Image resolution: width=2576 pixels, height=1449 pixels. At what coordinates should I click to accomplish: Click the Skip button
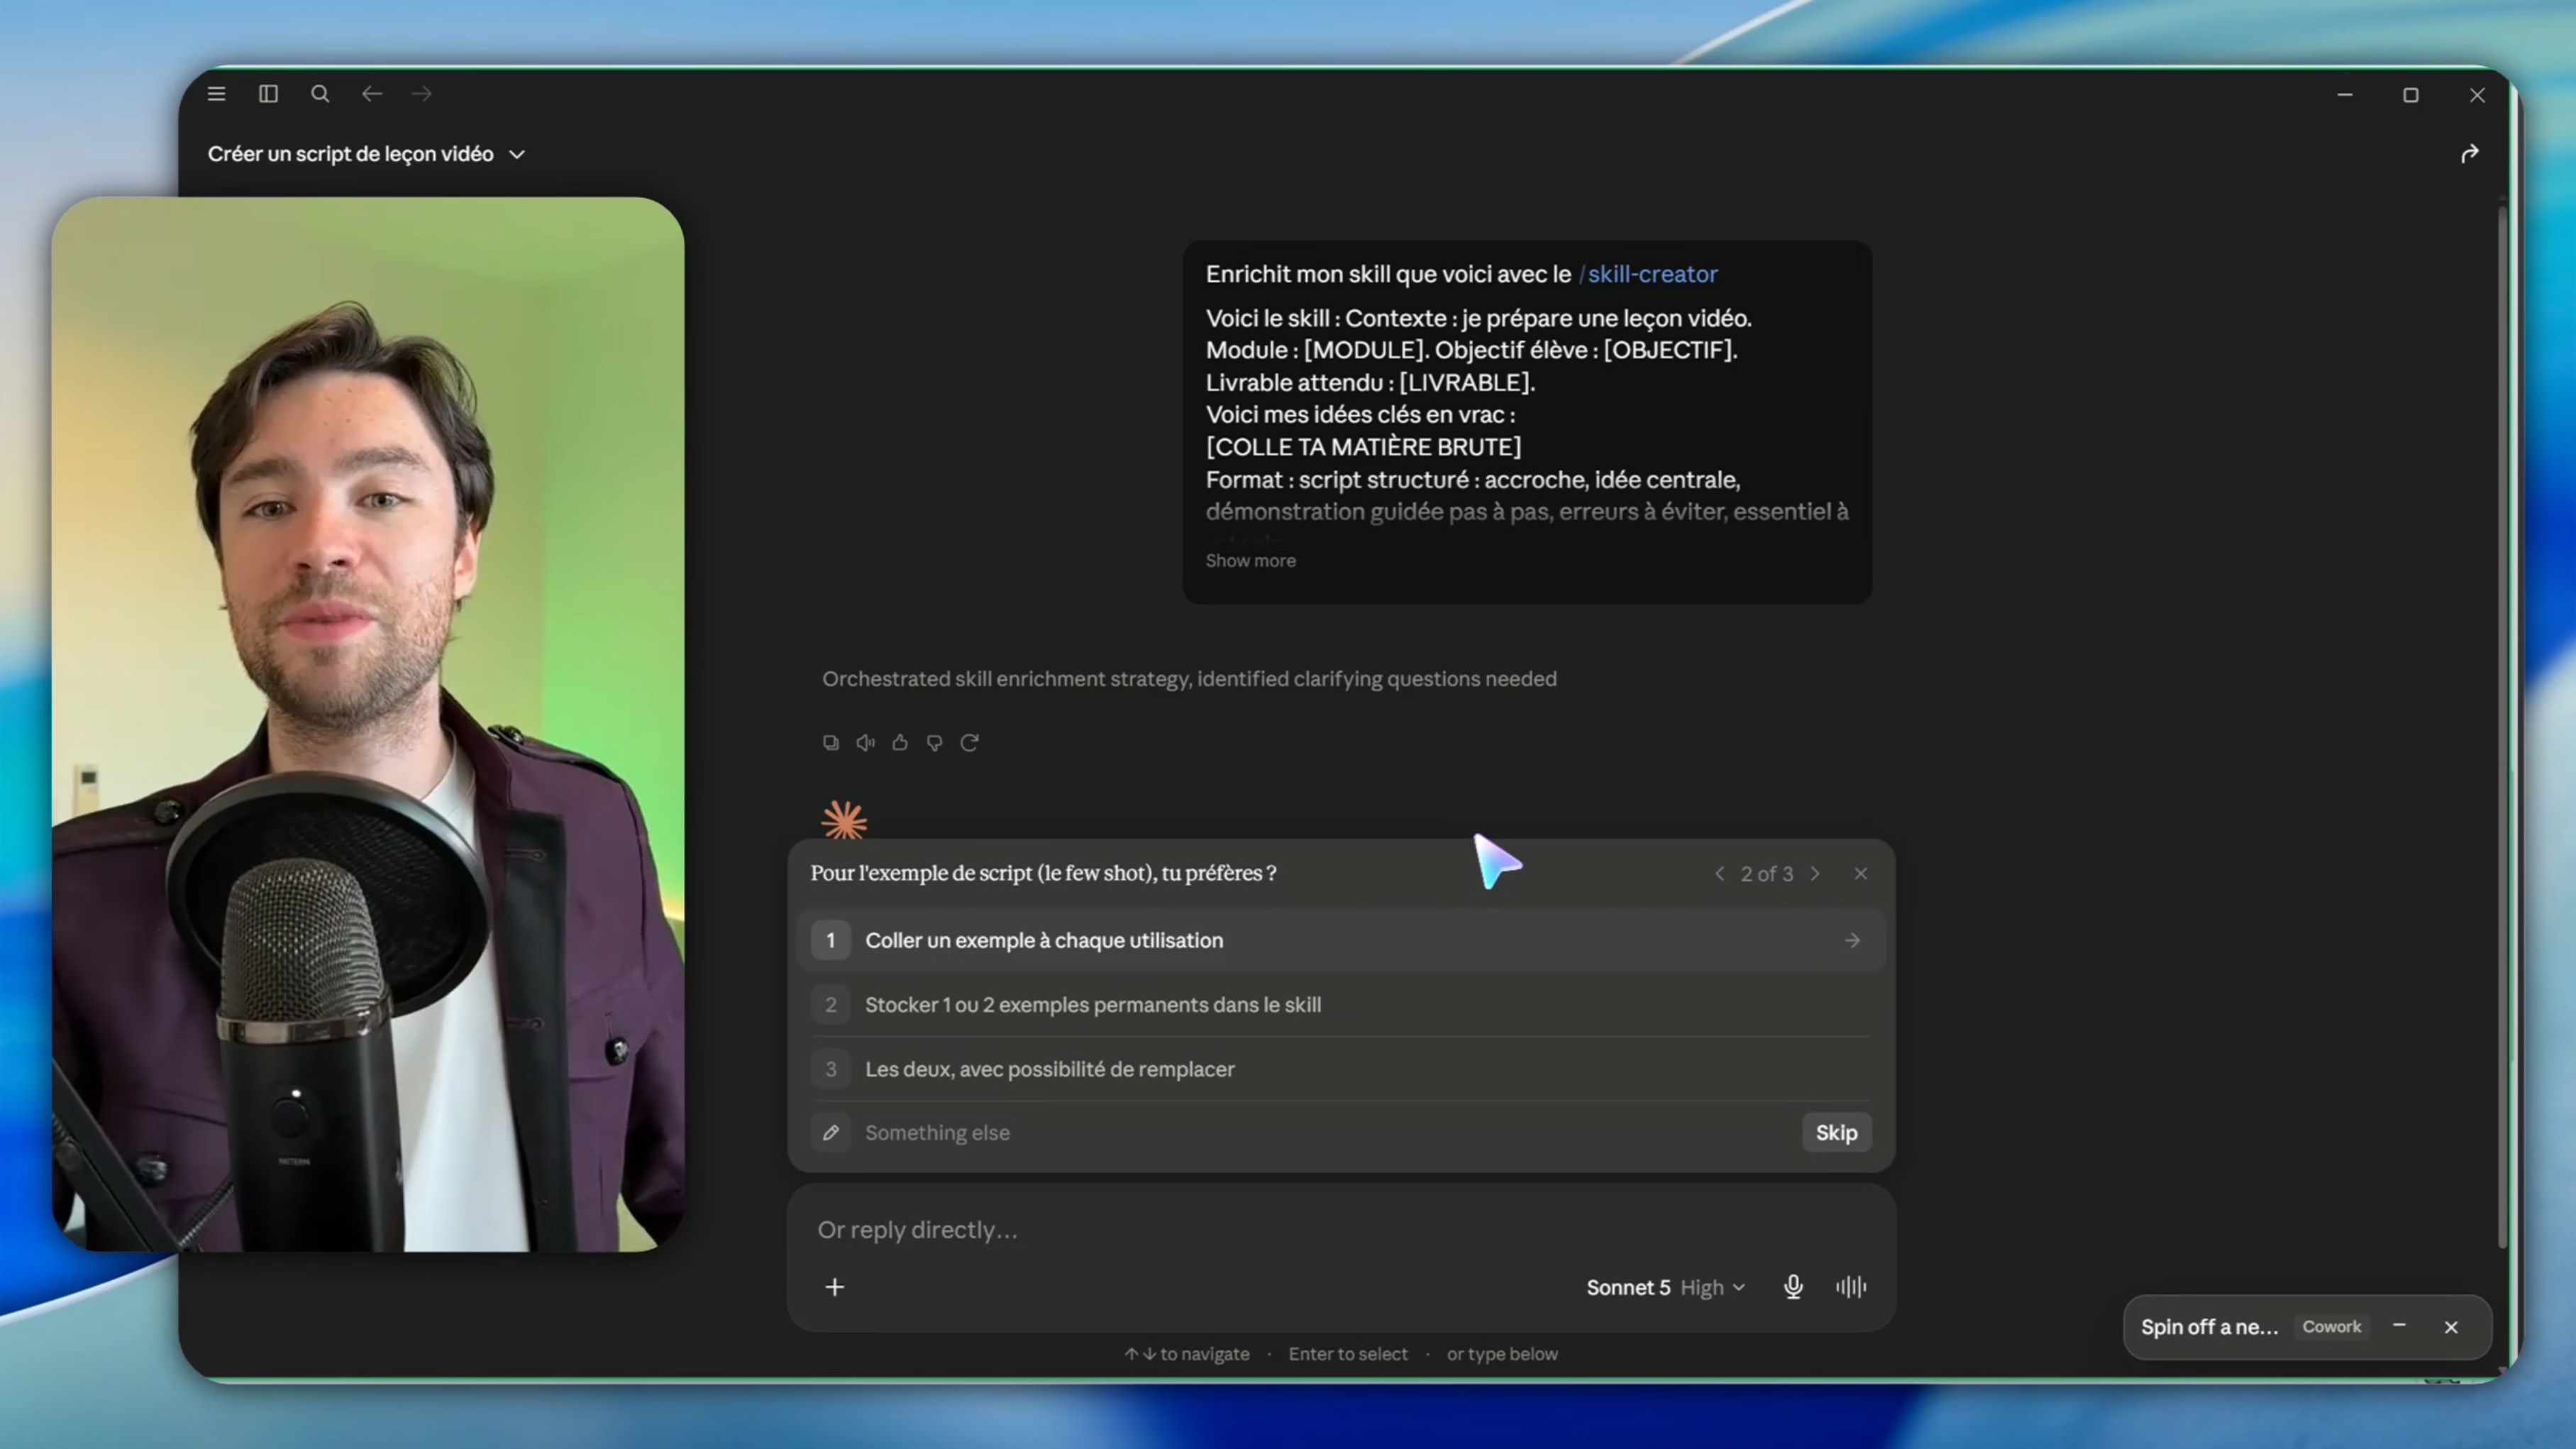(1836, 1133)
